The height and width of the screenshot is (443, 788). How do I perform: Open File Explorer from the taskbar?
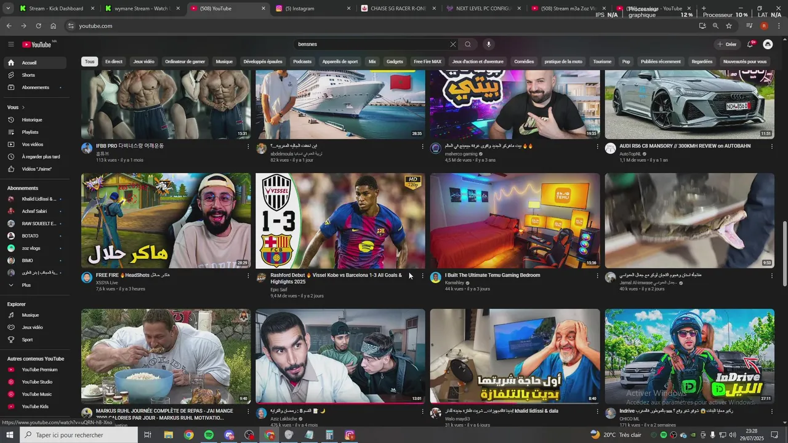coord(168,435)
